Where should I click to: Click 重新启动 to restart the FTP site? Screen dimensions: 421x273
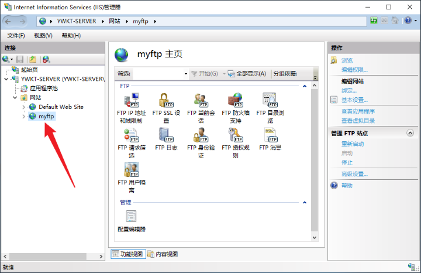353,144
